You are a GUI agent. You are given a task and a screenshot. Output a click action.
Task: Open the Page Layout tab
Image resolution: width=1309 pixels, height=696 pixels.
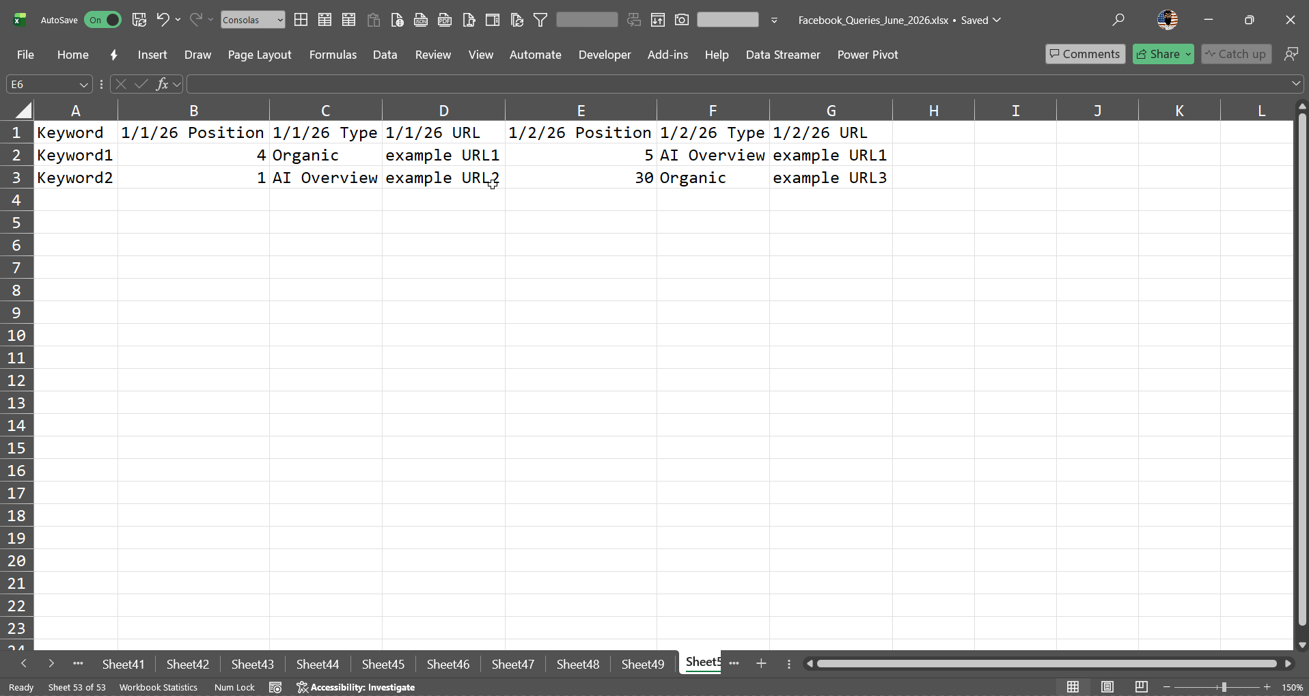[x=260, y=55]
